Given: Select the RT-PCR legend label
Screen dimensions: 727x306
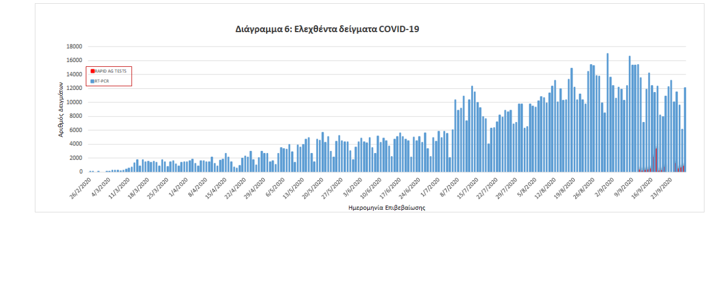Looking at the screenshot, I should (x=102, y=81).
